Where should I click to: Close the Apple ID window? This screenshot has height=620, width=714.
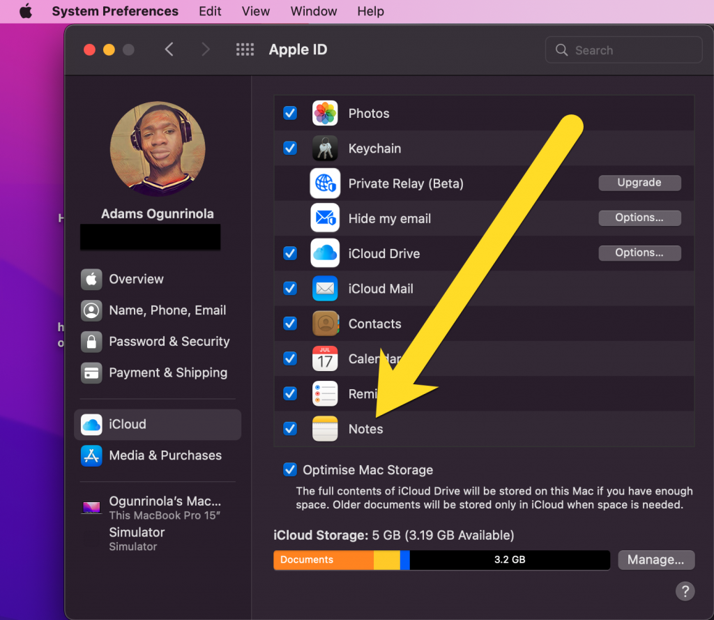90,50
